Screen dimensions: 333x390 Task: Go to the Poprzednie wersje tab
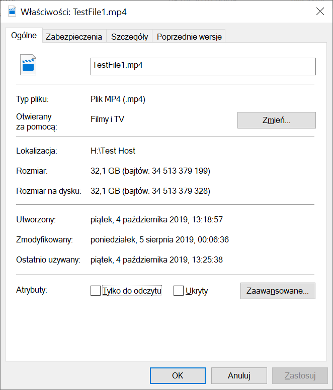click(x=189, y=37)
